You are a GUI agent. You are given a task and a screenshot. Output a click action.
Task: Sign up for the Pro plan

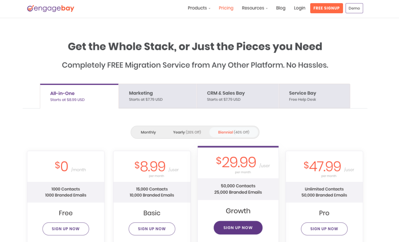pos(324,229)
